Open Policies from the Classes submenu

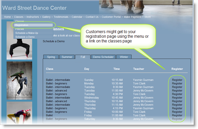[20, 29]
